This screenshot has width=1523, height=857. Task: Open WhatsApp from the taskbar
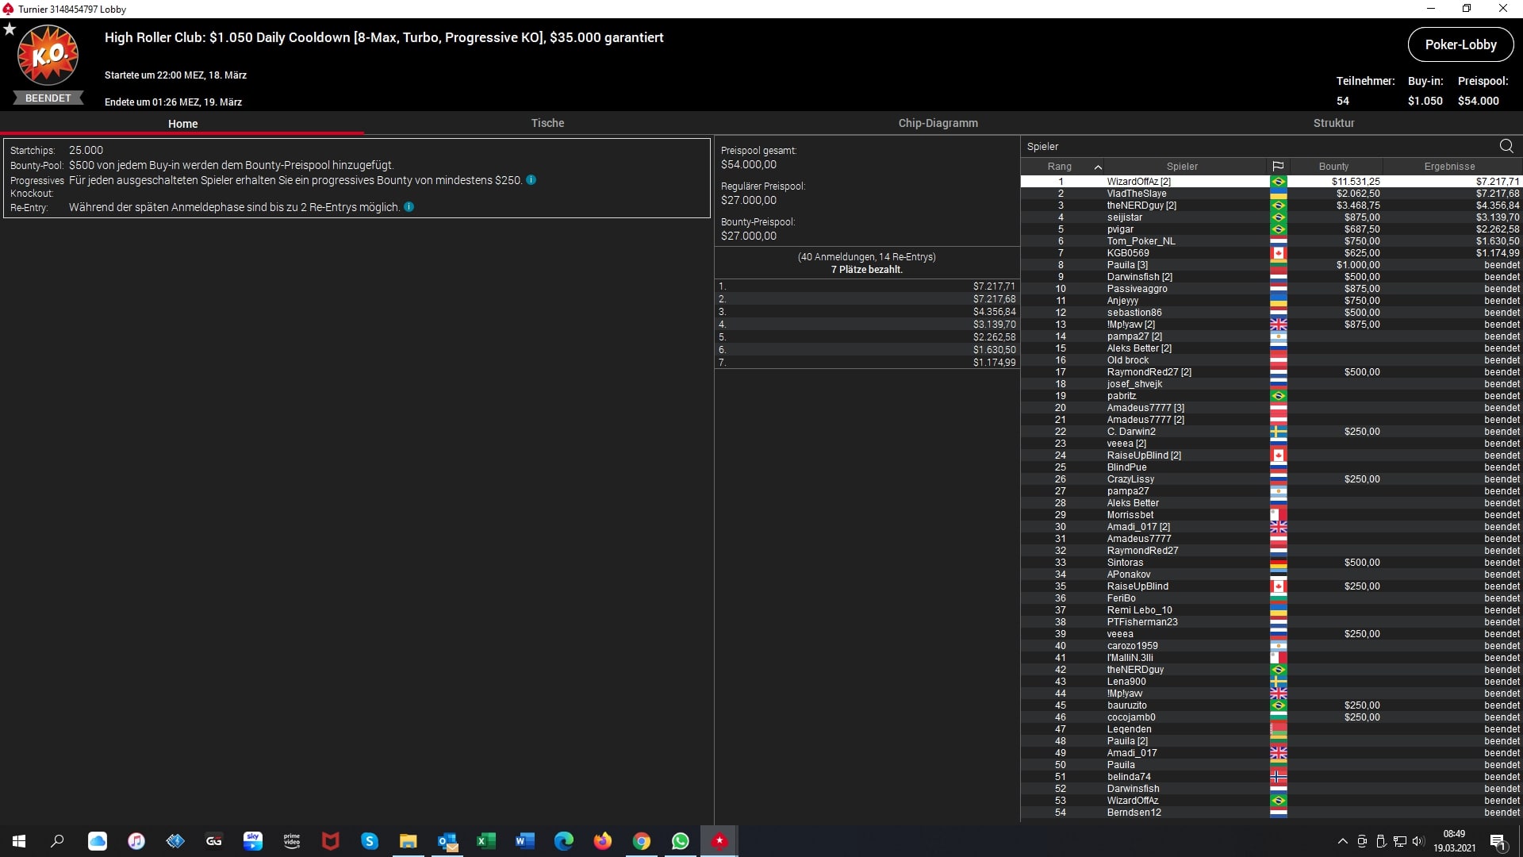(x=680, y=841)
